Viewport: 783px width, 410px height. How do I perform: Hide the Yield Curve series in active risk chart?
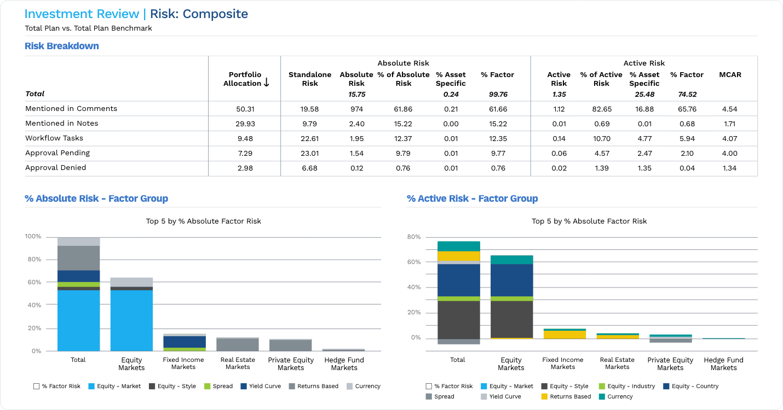tap(485, 396)
